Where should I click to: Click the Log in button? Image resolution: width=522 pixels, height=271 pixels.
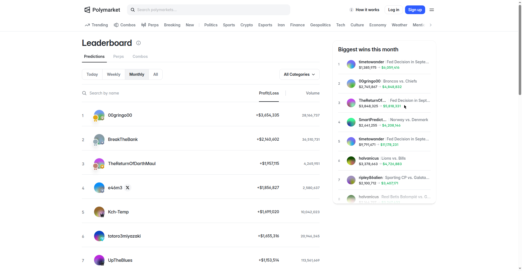click(394, 10)
